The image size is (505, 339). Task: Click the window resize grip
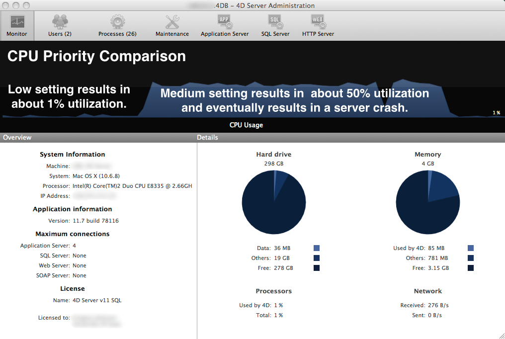(501, 335)
